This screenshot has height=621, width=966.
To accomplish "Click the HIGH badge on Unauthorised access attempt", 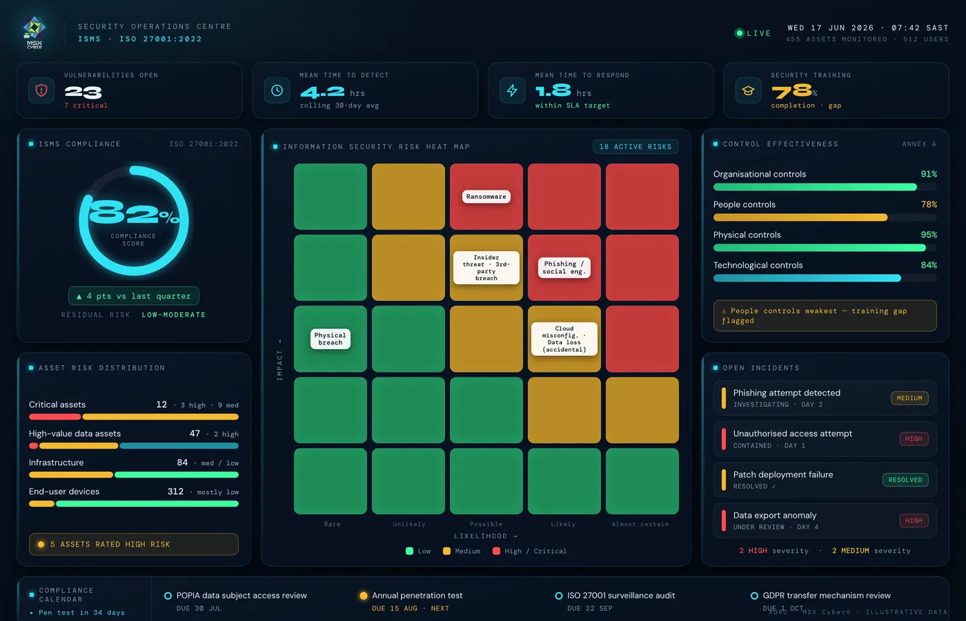I will pyautogui.click(x=914, y=439).
